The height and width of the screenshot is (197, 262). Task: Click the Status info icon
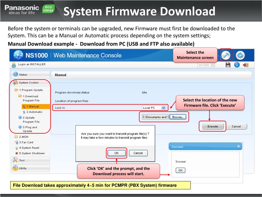tap(16, 74)
